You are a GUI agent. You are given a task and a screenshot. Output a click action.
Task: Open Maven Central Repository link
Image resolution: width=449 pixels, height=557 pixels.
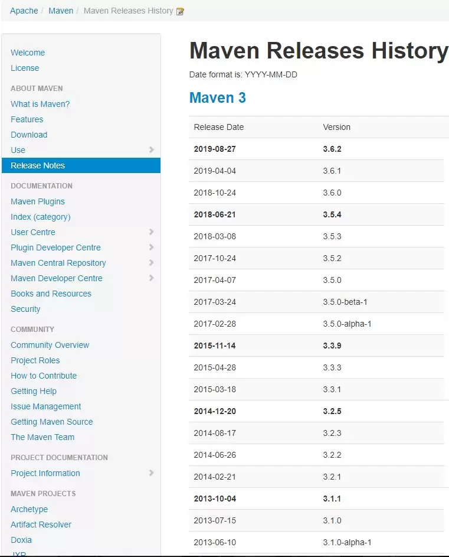click(58, 263)
